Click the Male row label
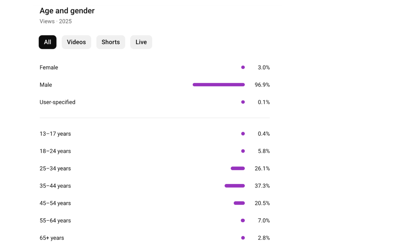393x248 pixels. tap(46, 85)
